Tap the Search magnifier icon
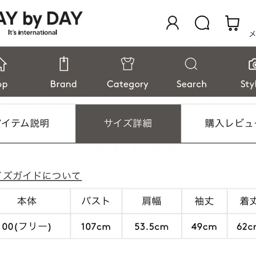The image size is (256, 256). 191,64
